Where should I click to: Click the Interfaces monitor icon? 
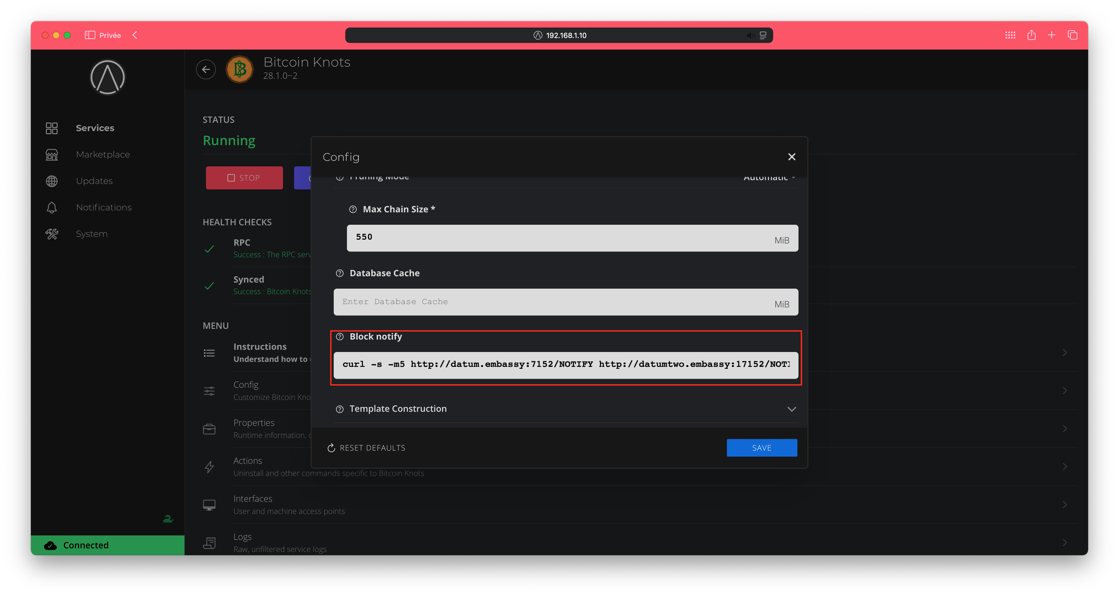209,505
